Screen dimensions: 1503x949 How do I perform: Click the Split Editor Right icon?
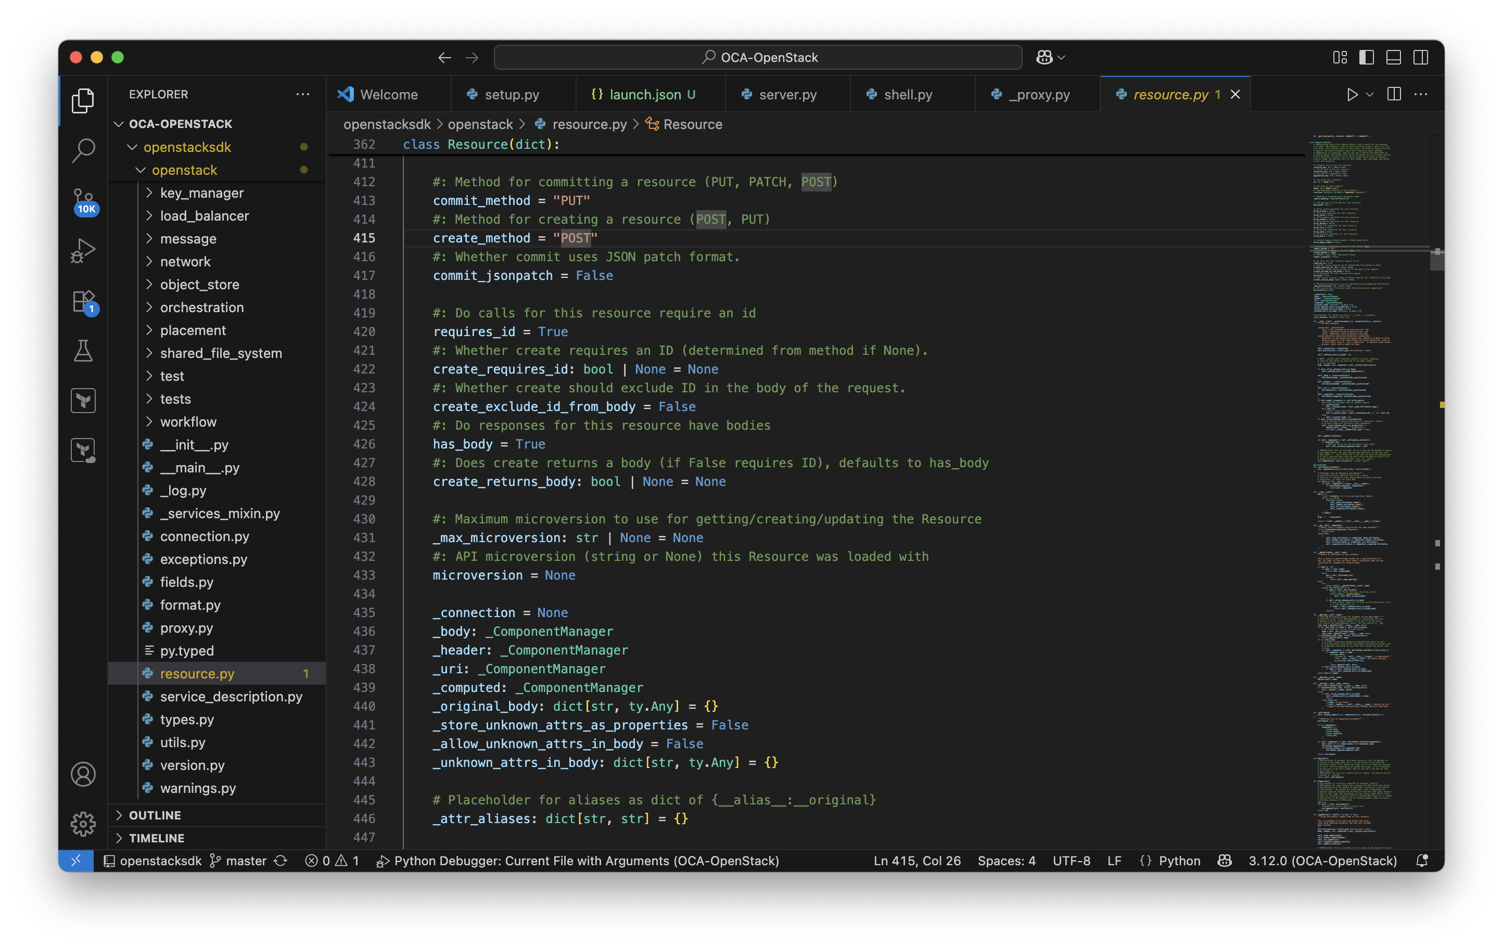pyautogui.click(x=1394, y=94)
